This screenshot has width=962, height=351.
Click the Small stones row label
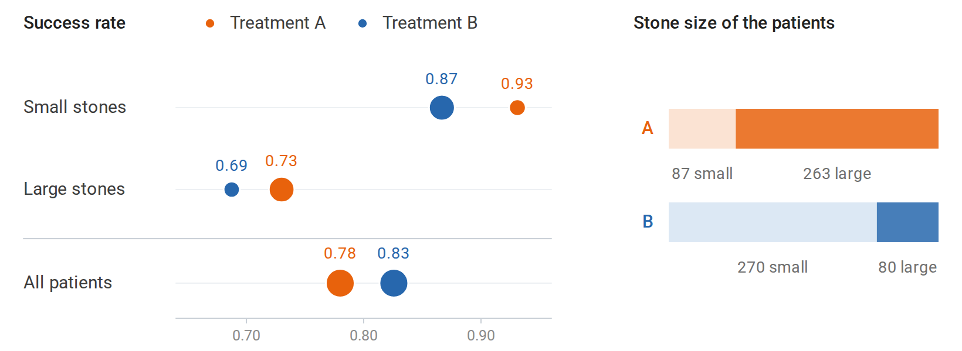(x=74, y=107)
